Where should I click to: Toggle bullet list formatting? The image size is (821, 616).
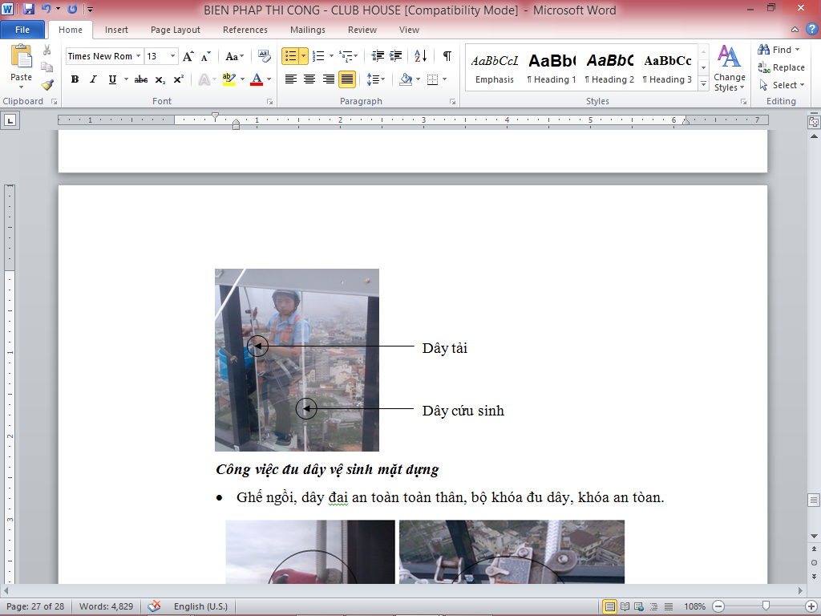pyautogui.click(x=290, y=55)
